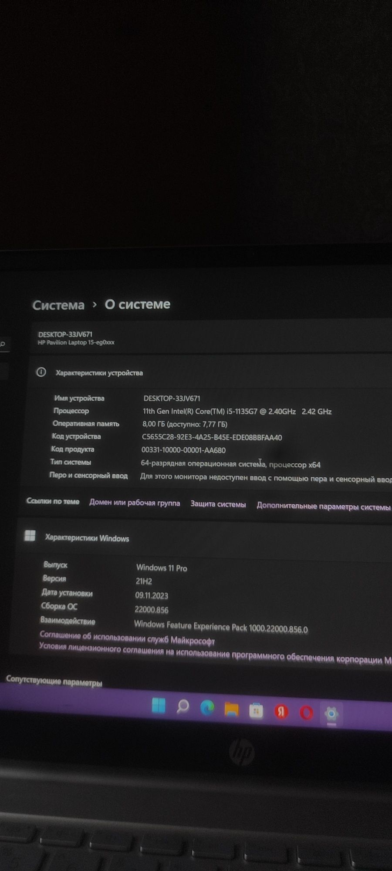Open taskbar Search magnifier

(183, 707)
